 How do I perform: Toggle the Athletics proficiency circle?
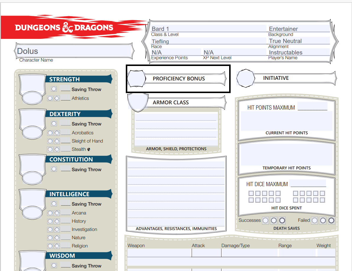(x=50, y=98)
